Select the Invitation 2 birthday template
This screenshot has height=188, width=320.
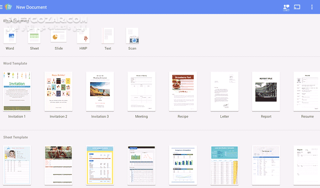(59, 91)
